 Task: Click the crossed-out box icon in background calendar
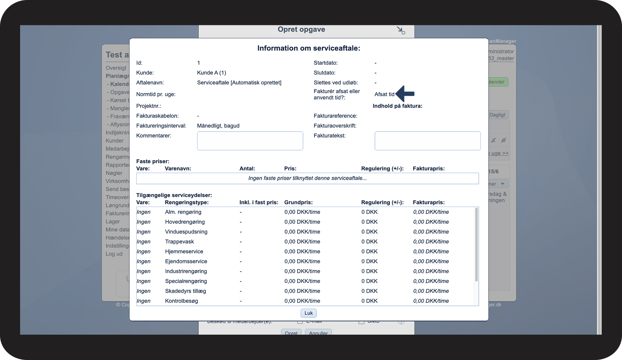(x=504, y=140)
